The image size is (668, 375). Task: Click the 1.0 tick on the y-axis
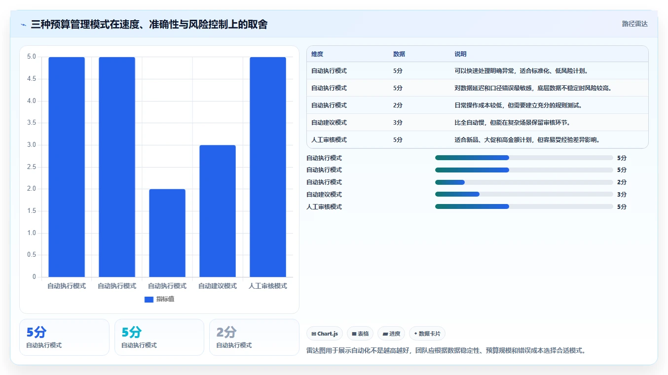(x=32, y=233)
